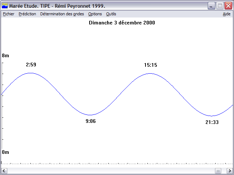This screenshot has width=234, height=175.
Task: Open the Options menu
Action: point(95,14)
